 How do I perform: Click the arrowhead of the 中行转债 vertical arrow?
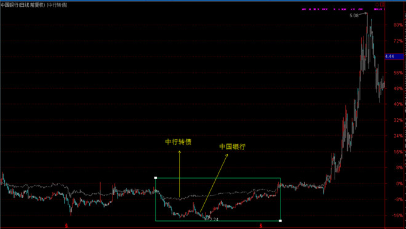tap(180, 152)
